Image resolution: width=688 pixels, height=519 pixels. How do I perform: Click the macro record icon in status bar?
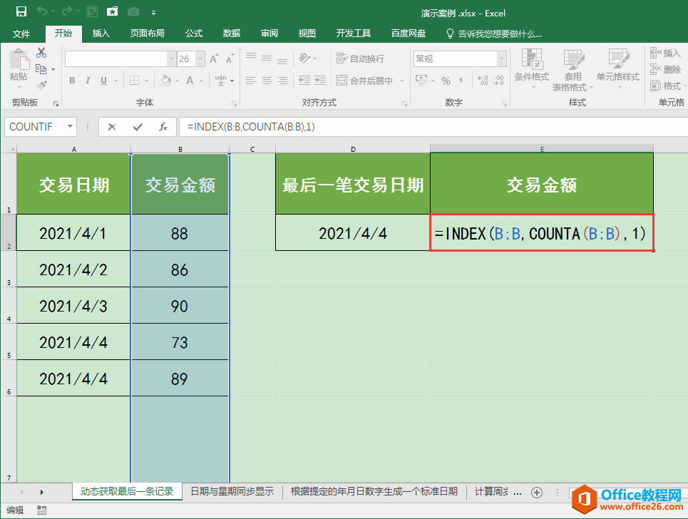(x=41, y=510)
